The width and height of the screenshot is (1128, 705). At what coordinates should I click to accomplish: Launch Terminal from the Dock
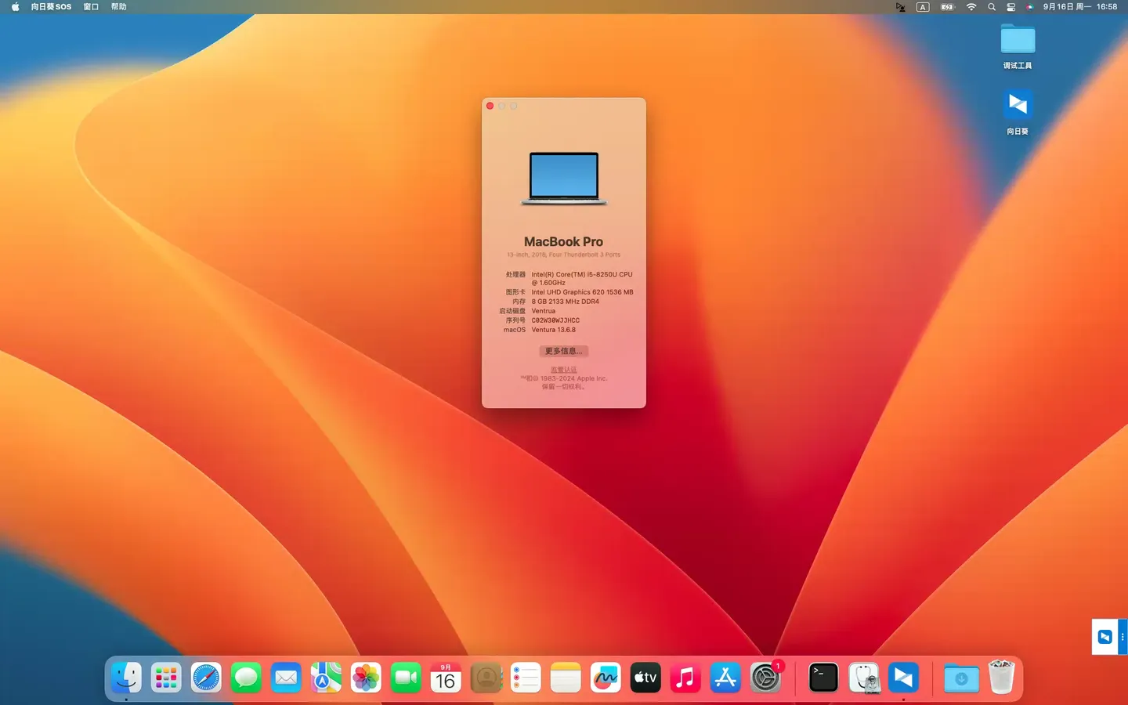(823, 678)
